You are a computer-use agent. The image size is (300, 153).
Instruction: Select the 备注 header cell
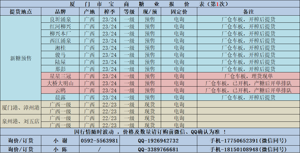pyautogui.click(x=248, y=12)
